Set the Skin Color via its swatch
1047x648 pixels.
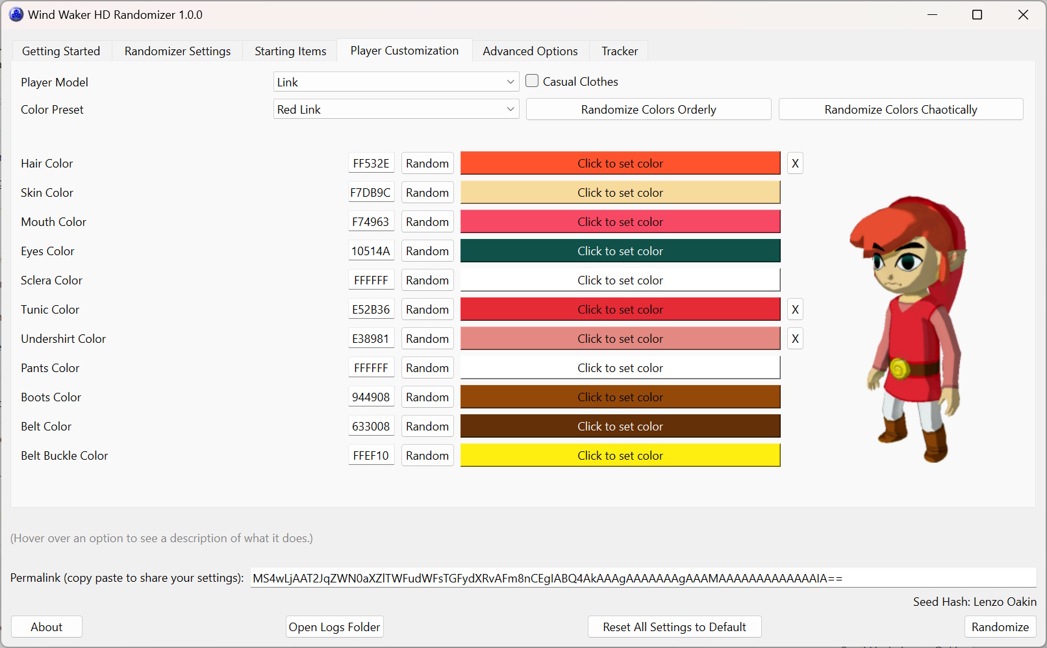[x=620, y=193]
